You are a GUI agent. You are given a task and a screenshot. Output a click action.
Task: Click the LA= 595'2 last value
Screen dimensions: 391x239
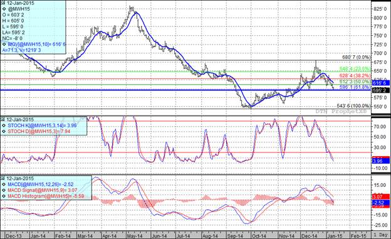[x=13, y=33]
